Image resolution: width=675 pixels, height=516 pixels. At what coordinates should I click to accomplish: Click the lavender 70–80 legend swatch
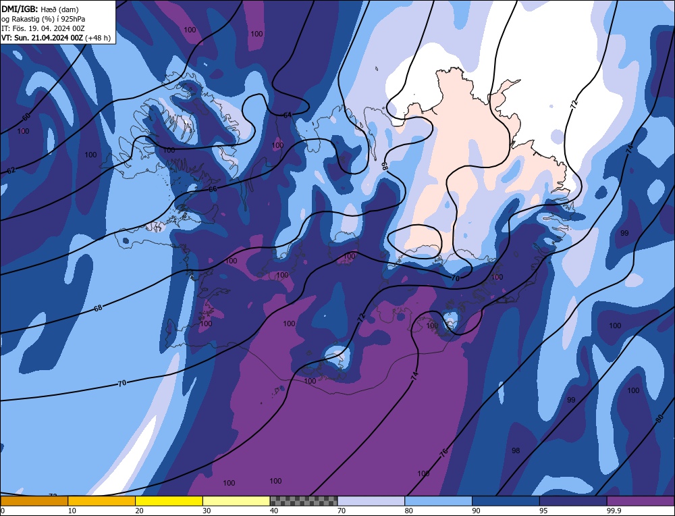(371, 500)
